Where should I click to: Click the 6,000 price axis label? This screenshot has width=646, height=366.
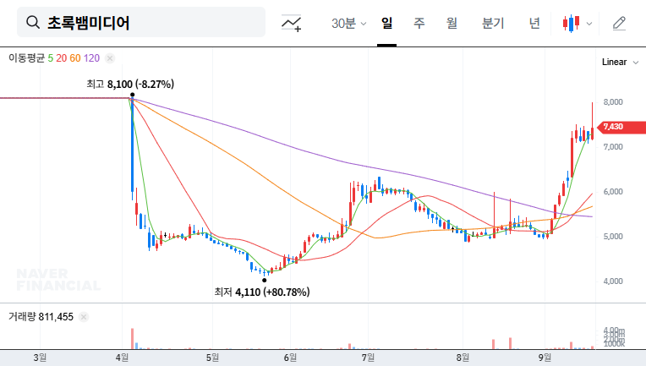[613, 192]
